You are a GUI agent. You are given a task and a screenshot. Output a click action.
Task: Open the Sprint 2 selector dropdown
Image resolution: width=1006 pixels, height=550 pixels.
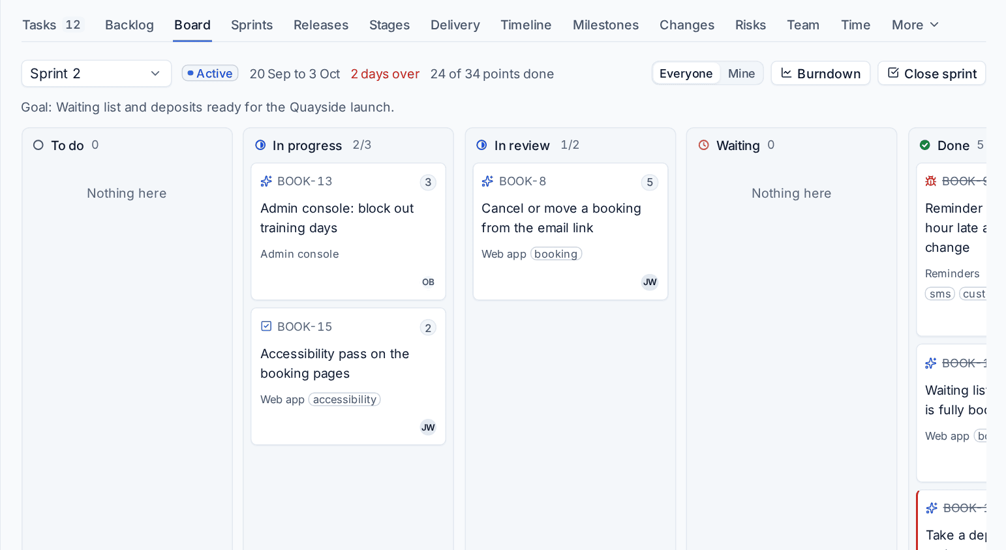97,74
